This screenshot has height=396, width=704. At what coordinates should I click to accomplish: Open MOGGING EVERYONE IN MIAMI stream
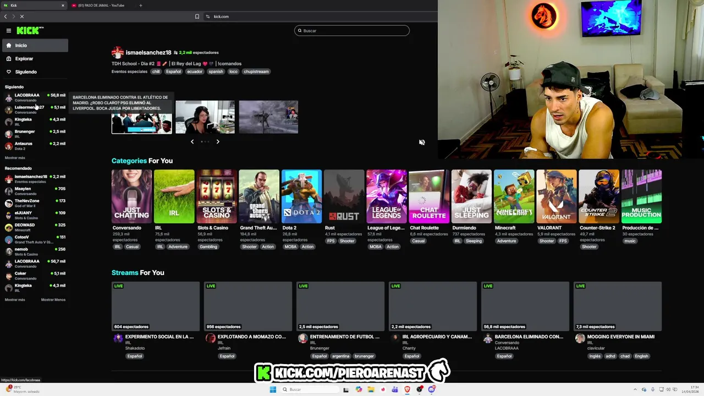[x=618, y=306]
